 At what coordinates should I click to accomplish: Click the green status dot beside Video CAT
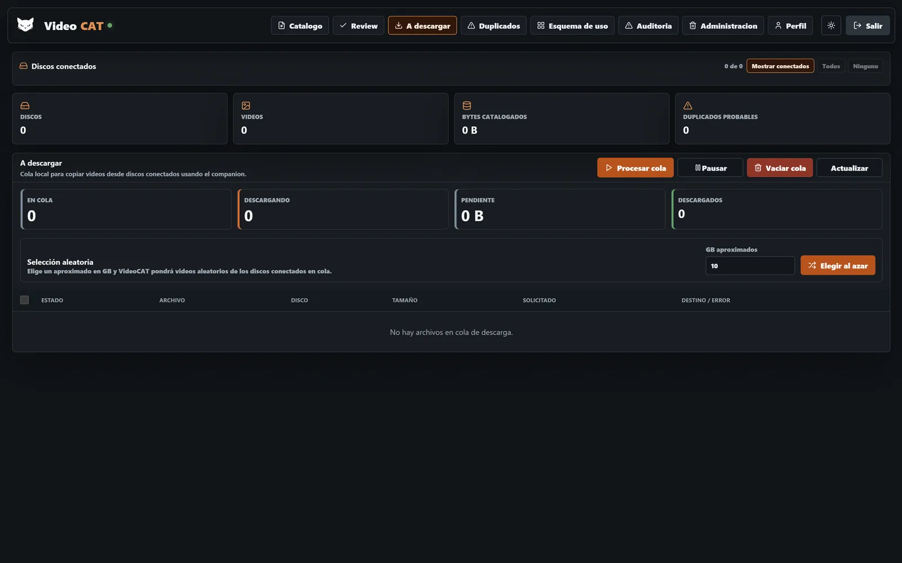(x=110, y=25)
